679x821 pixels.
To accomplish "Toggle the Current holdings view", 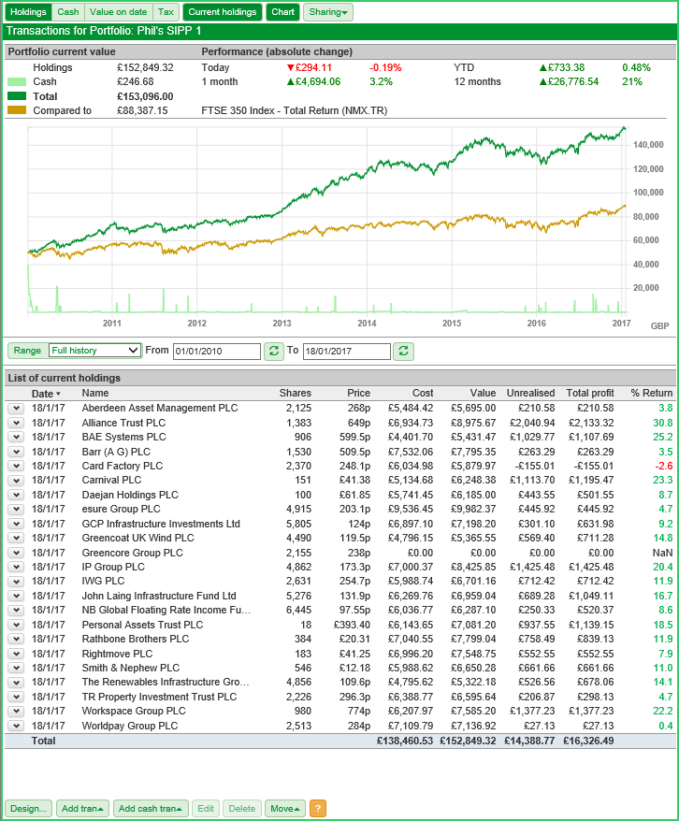I will pyautogui.click(x=223, y=12).
